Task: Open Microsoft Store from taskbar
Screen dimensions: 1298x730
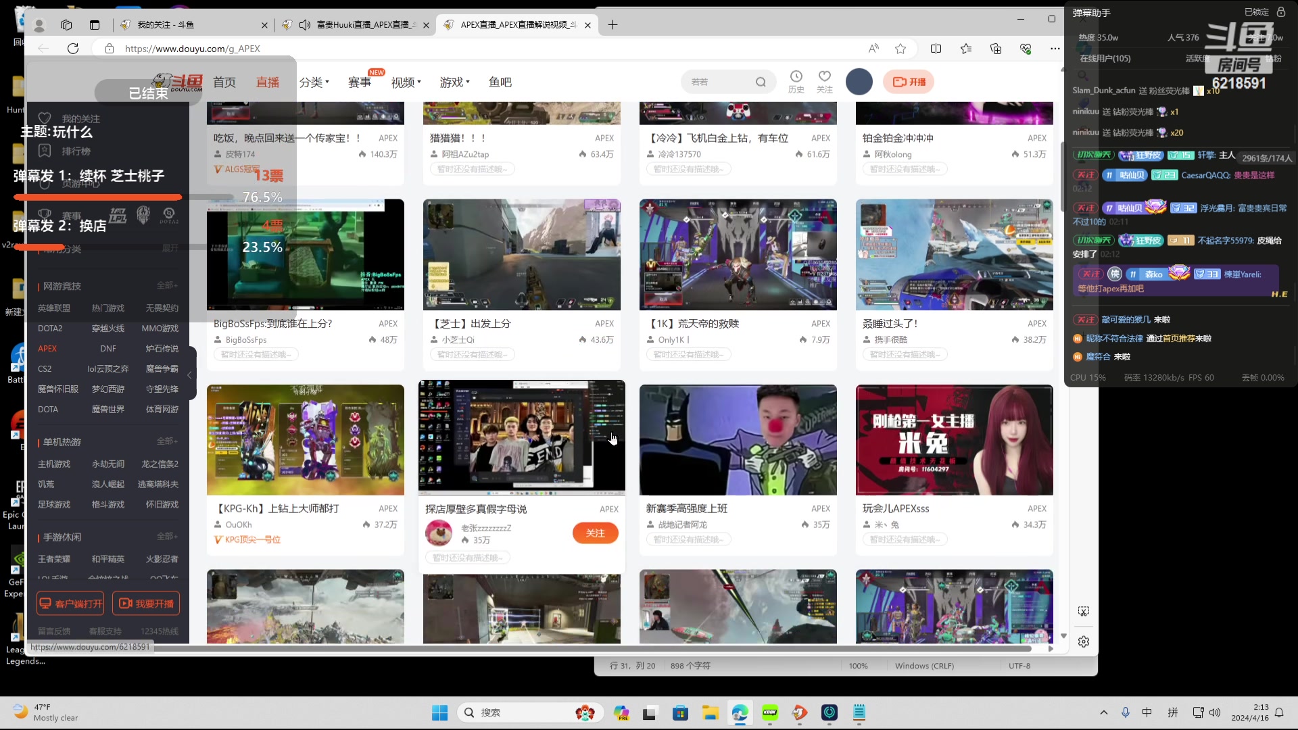Action: tap(680, 712)
